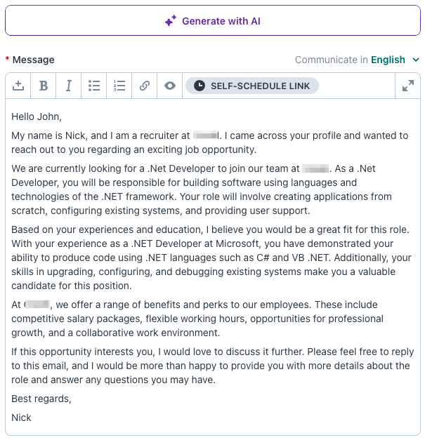The height and width of the screenshot is (440, 425).
Task: Insert a bulleted list
Action: (x=94, y=86)
